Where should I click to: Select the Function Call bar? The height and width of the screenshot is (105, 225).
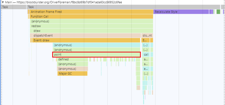(x=91, y=17)
